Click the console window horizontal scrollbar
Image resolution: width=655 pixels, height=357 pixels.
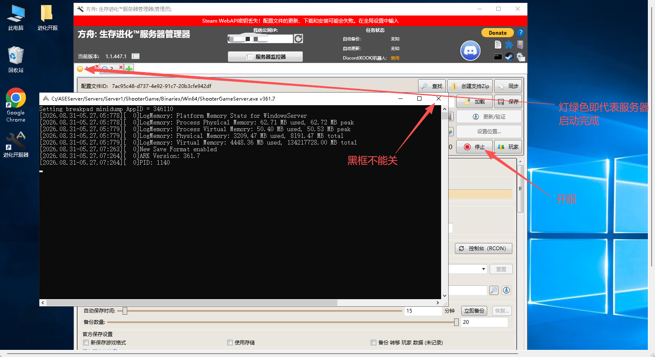191,303
